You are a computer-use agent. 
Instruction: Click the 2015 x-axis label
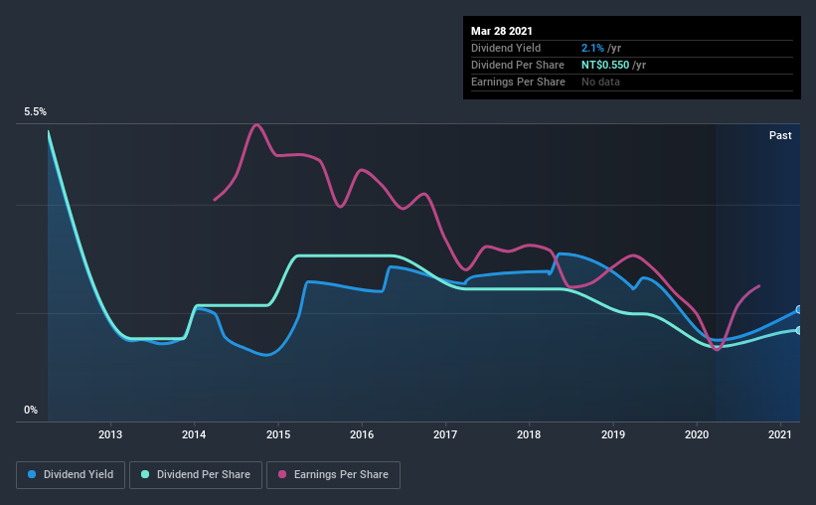click(x=278, y=434)
